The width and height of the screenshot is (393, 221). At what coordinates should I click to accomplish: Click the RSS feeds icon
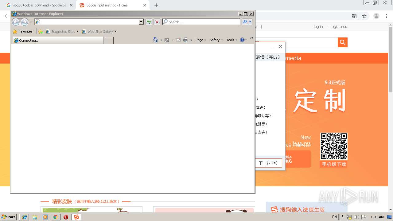click(x=167, y=40)
